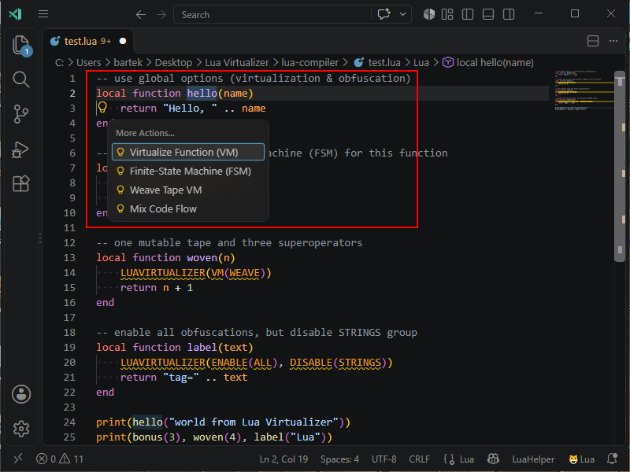Click Lua Virtualizer breadcrumb segment
This screenshot has width=630, height=472.
click(237, 63)
